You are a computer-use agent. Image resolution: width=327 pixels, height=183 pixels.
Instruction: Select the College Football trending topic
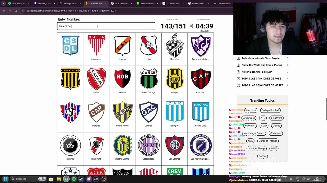coord(270,110)
